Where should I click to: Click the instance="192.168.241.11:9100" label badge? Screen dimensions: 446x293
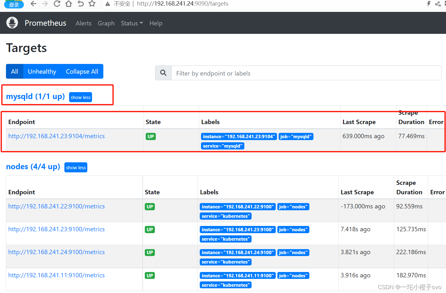click(x=238, y=275)
